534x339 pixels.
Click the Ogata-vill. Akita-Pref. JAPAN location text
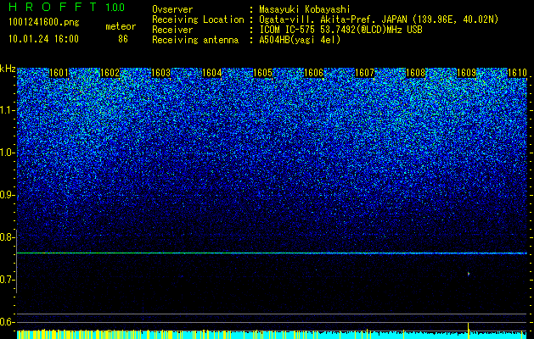(x=333, y=19)
